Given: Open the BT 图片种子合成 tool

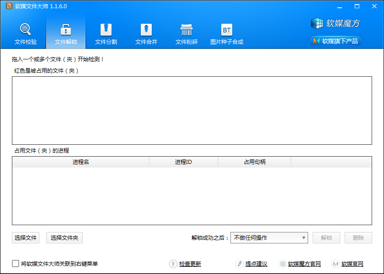Looking at the screenshot, I should 227,34.
